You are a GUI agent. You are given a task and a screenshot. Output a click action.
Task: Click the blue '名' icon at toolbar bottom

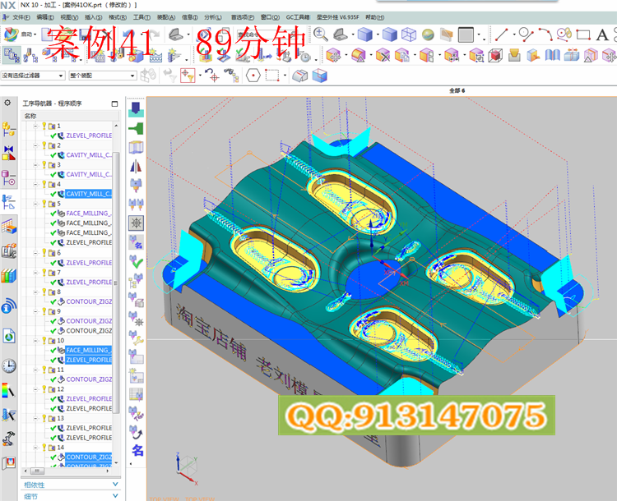coord(137,450)
